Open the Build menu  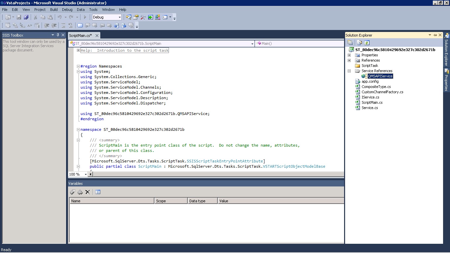tap(54, 10)
